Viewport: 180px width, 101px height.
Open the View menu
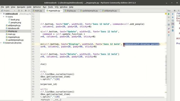coord(13,7)
